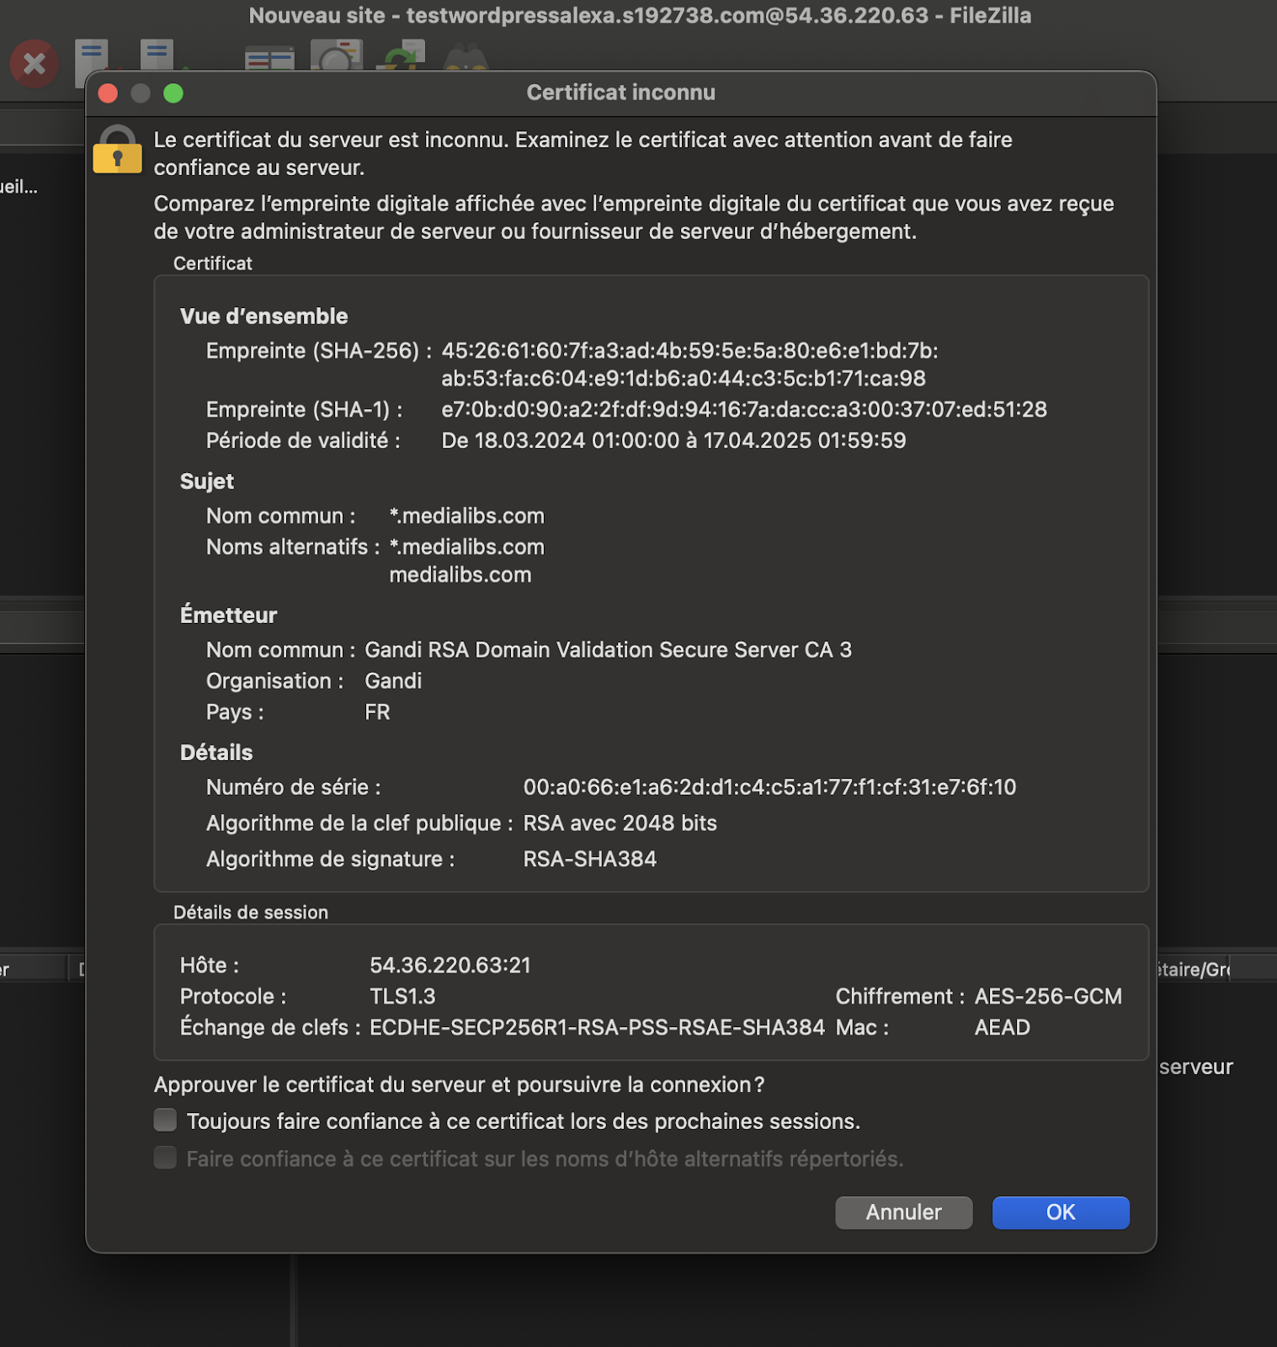Toggle synchronized browsing toolbar icon
1277x1347 pixels.
[400, 56]
